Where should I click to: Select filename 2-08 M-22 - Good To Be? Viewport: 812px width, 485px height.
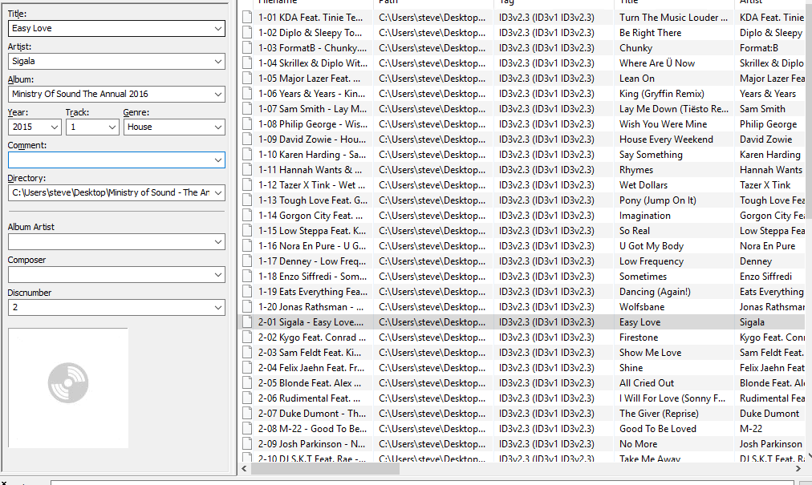click(312, 429)
